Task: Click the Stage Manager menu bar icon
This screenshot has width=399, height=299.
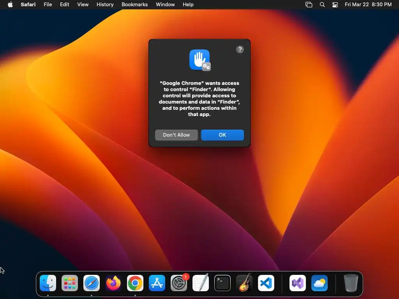Action: point(309,5)
